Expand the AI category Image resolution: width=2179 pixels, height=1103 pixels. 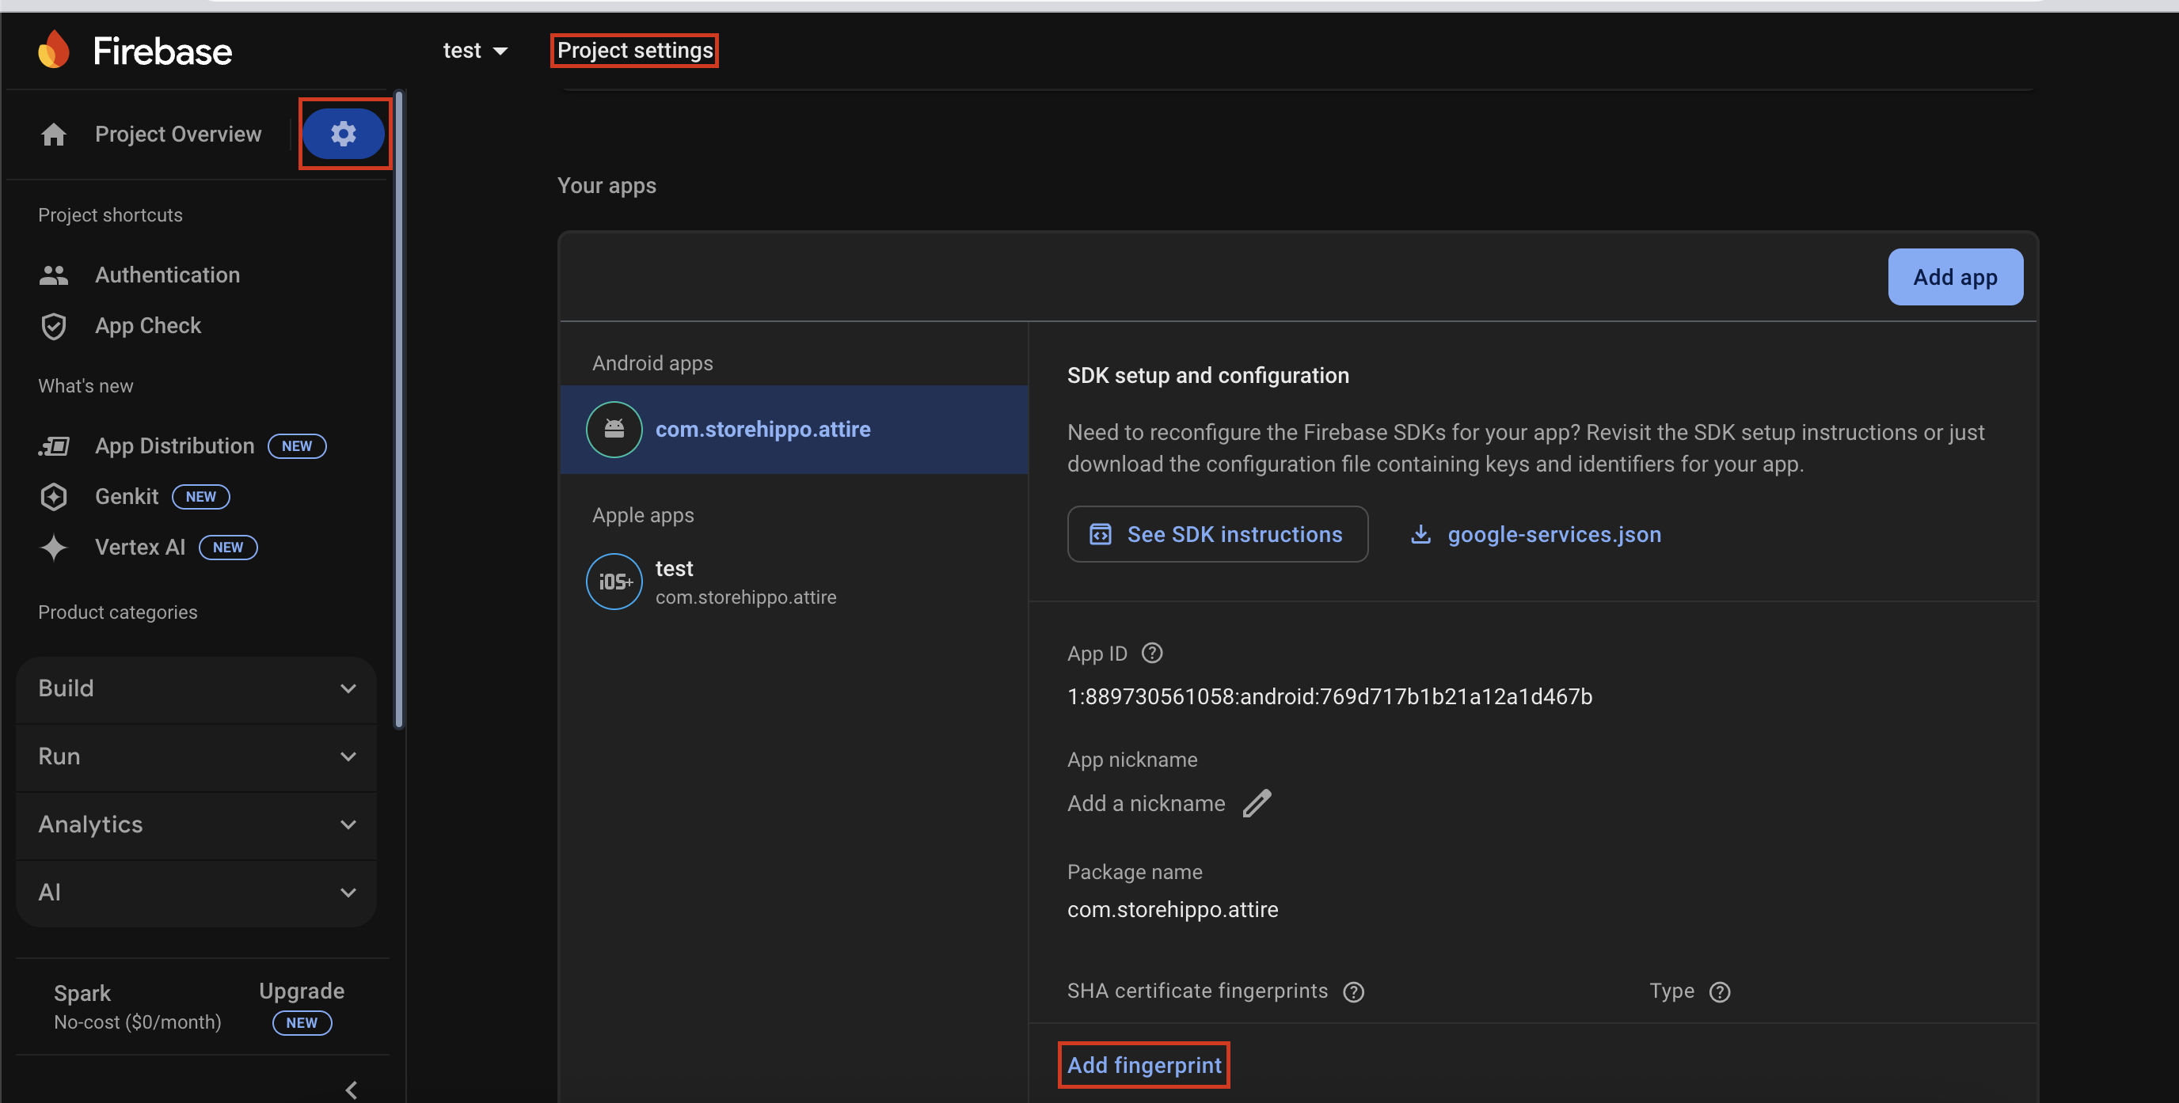tap(196, 893)
